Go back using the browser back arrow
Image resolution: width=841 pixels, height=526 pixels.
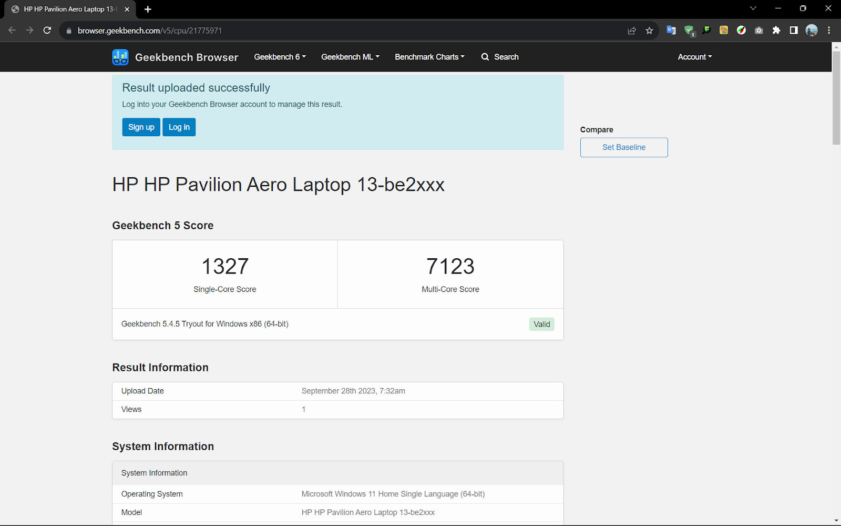point(12,31)
